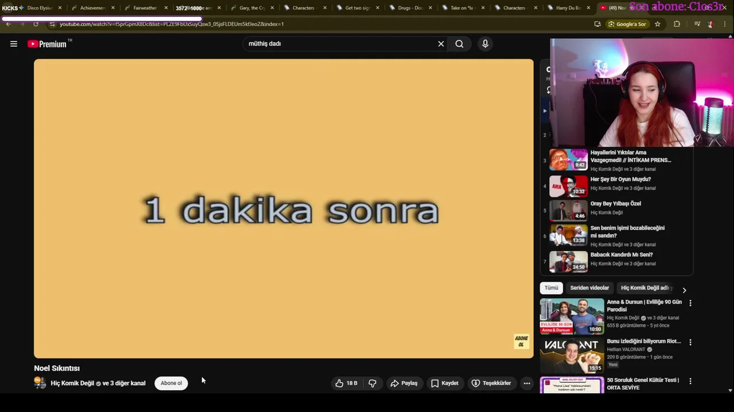This screenshot has height=412, width=734.
Task: Click the YouTube URL address bar
Action: click(321, 24)
